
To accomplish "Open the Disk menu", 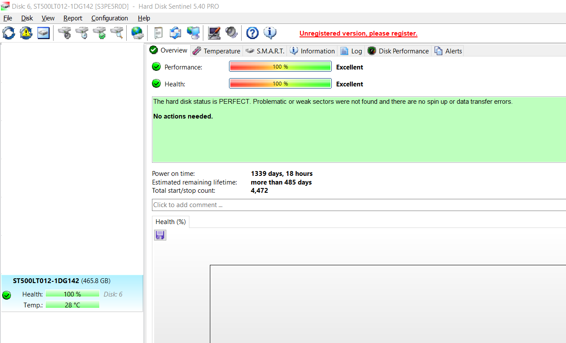I will [x=27, y=18].
